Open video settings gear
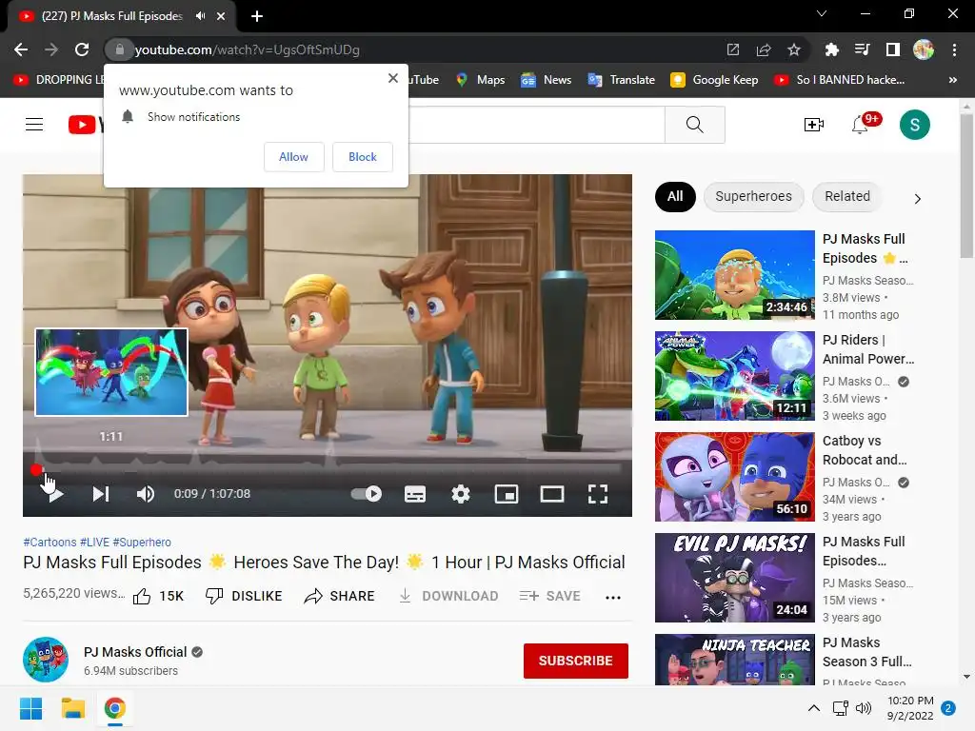 point(461,494)
